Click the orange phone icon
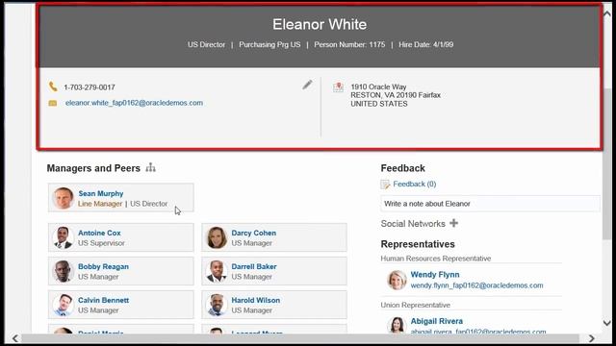616x346 pixels. point(53,86)
